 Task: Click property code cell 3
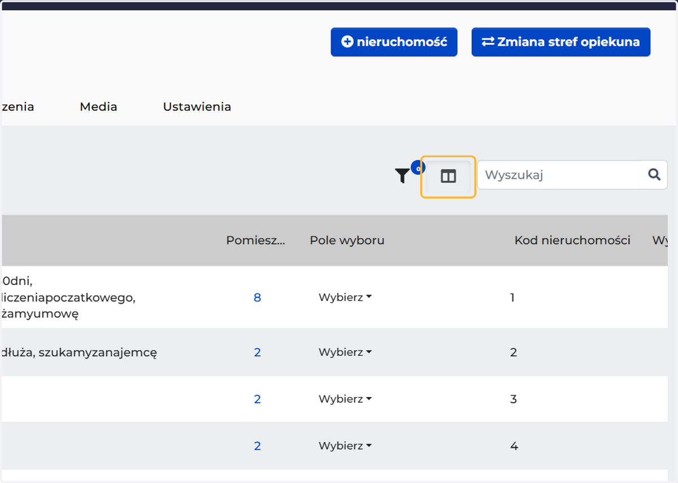[x=514, y=399]
